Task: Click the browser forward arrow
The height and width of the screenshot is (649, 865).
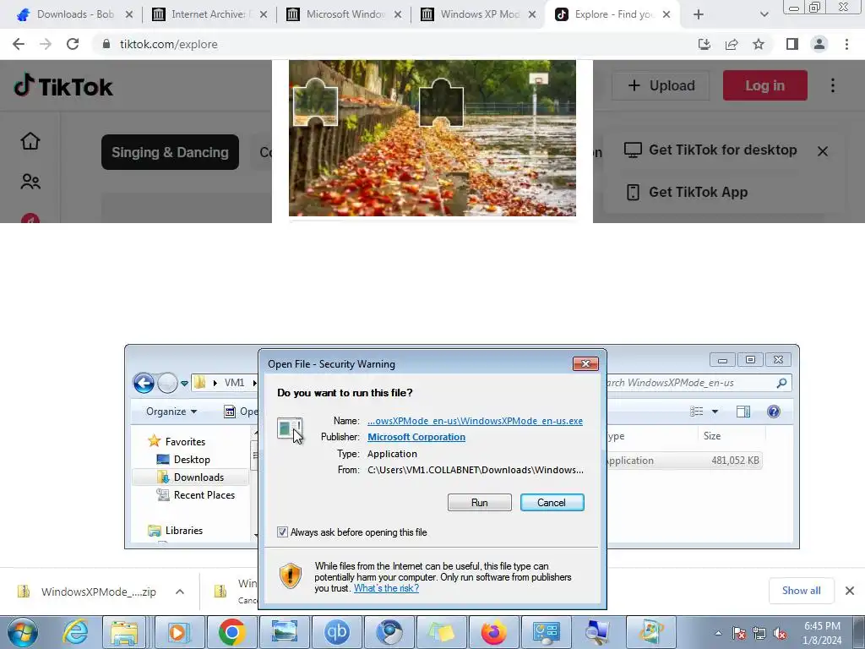Action: pos(46,44)
